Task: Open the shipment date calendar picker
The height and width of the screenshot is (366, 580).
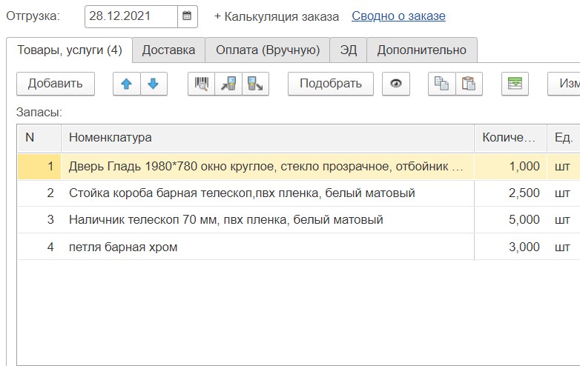Action: point(188,16)
